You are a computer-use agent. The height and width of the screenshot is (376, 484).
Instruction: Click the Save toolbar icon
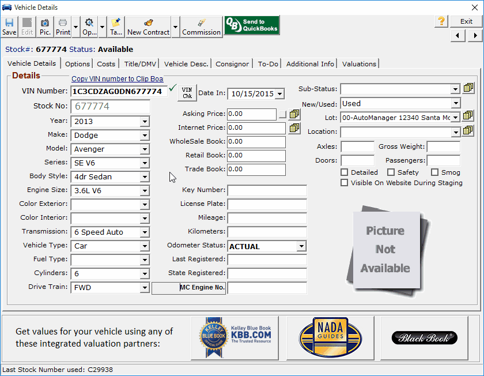9,26
